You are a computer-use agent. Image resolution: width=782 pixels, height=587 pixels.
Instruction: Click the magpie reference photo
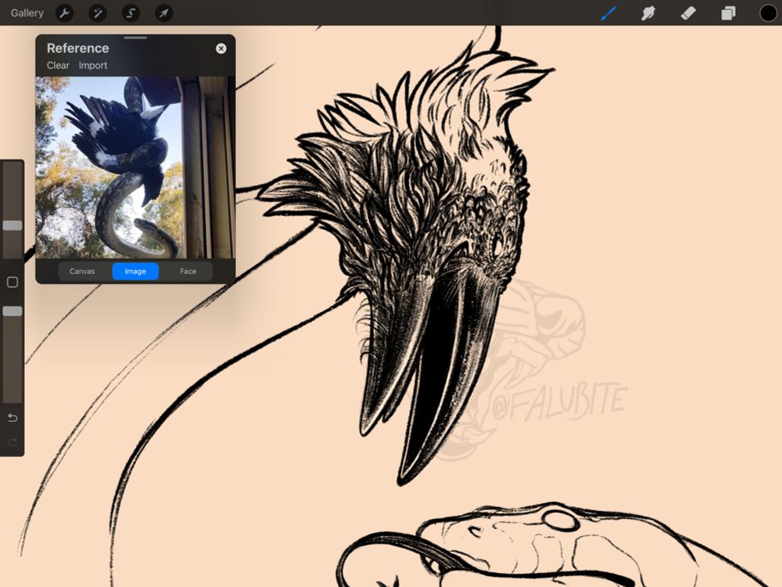[x=135, y=167]
